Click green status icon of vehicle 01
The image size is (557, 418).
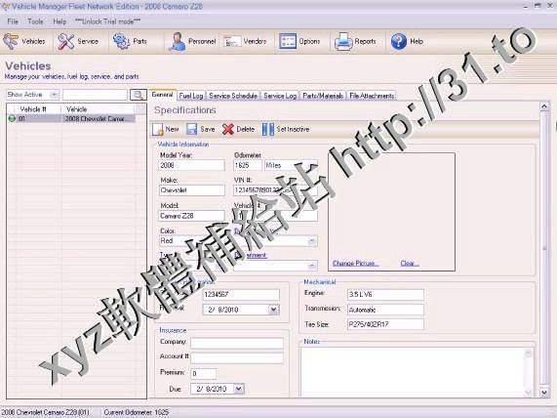[12, 118]
